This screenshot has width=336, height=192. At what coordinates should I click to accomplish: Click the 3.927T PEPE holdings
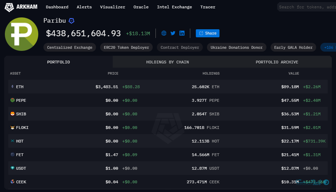(206, 100)
